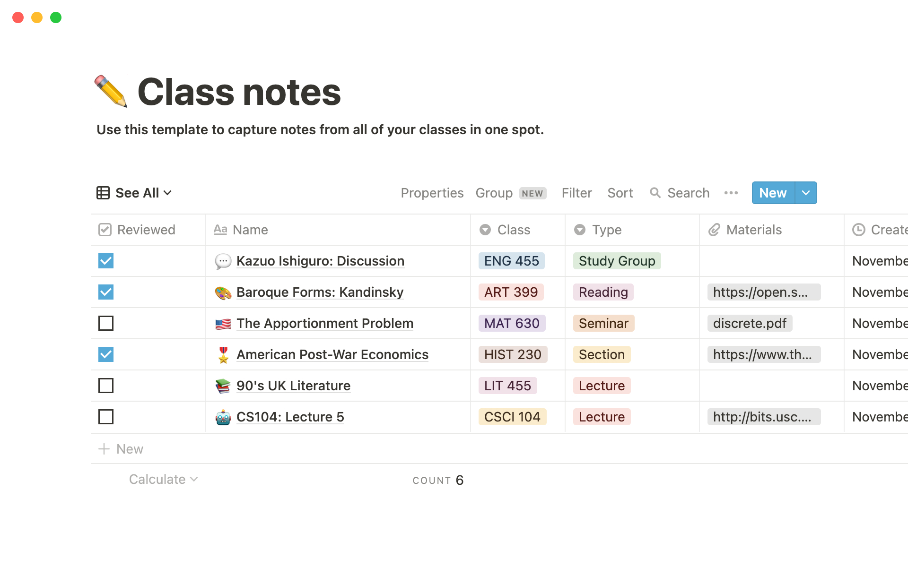Click the paint palette icon for Baroque Forms
This screenshot has height=567, width=908.
pos(223,292)
